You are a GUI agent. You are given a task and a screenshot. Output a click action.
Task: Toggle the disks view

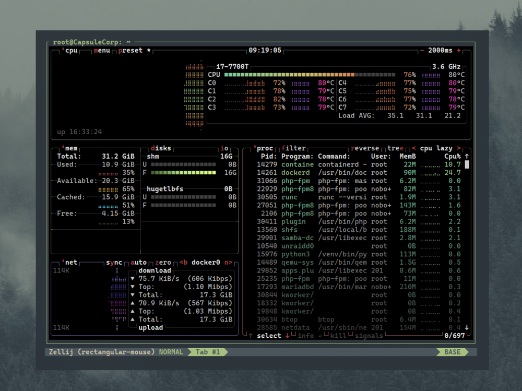pos(161,148)
